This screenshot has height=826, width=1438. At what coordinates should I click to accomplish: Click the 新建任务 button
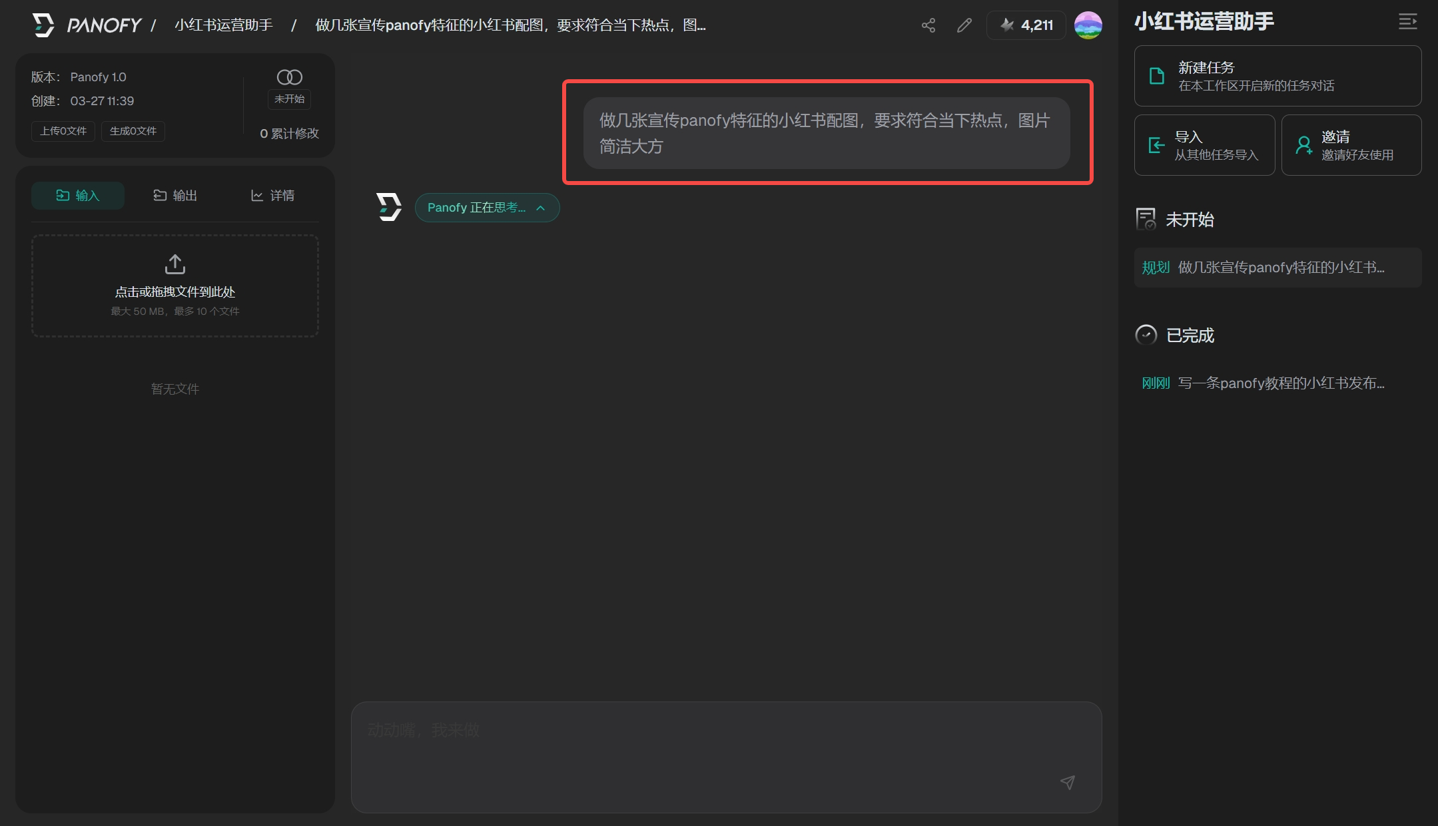tap(1277, 76)
